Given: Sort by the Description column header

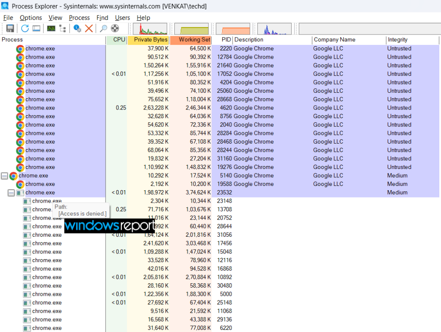Looking at the screenshot, I should pyautogui.click(x=273, y=40).
